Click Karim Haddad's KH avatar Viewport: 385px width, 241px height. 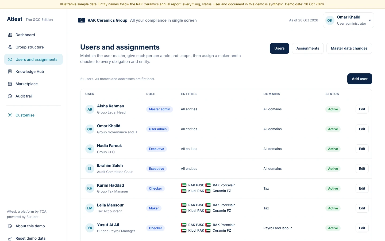90,189
